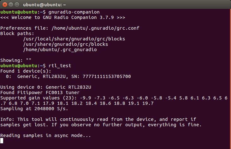The width and height of the screenshot is (231, 149).
Task: Click the 'Supported gain values (23)' text
Action: [x=38, y=98]
